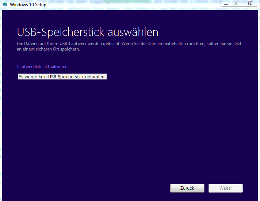Click the greyed-out maximize button
The image size is (260, 201).
236,3
